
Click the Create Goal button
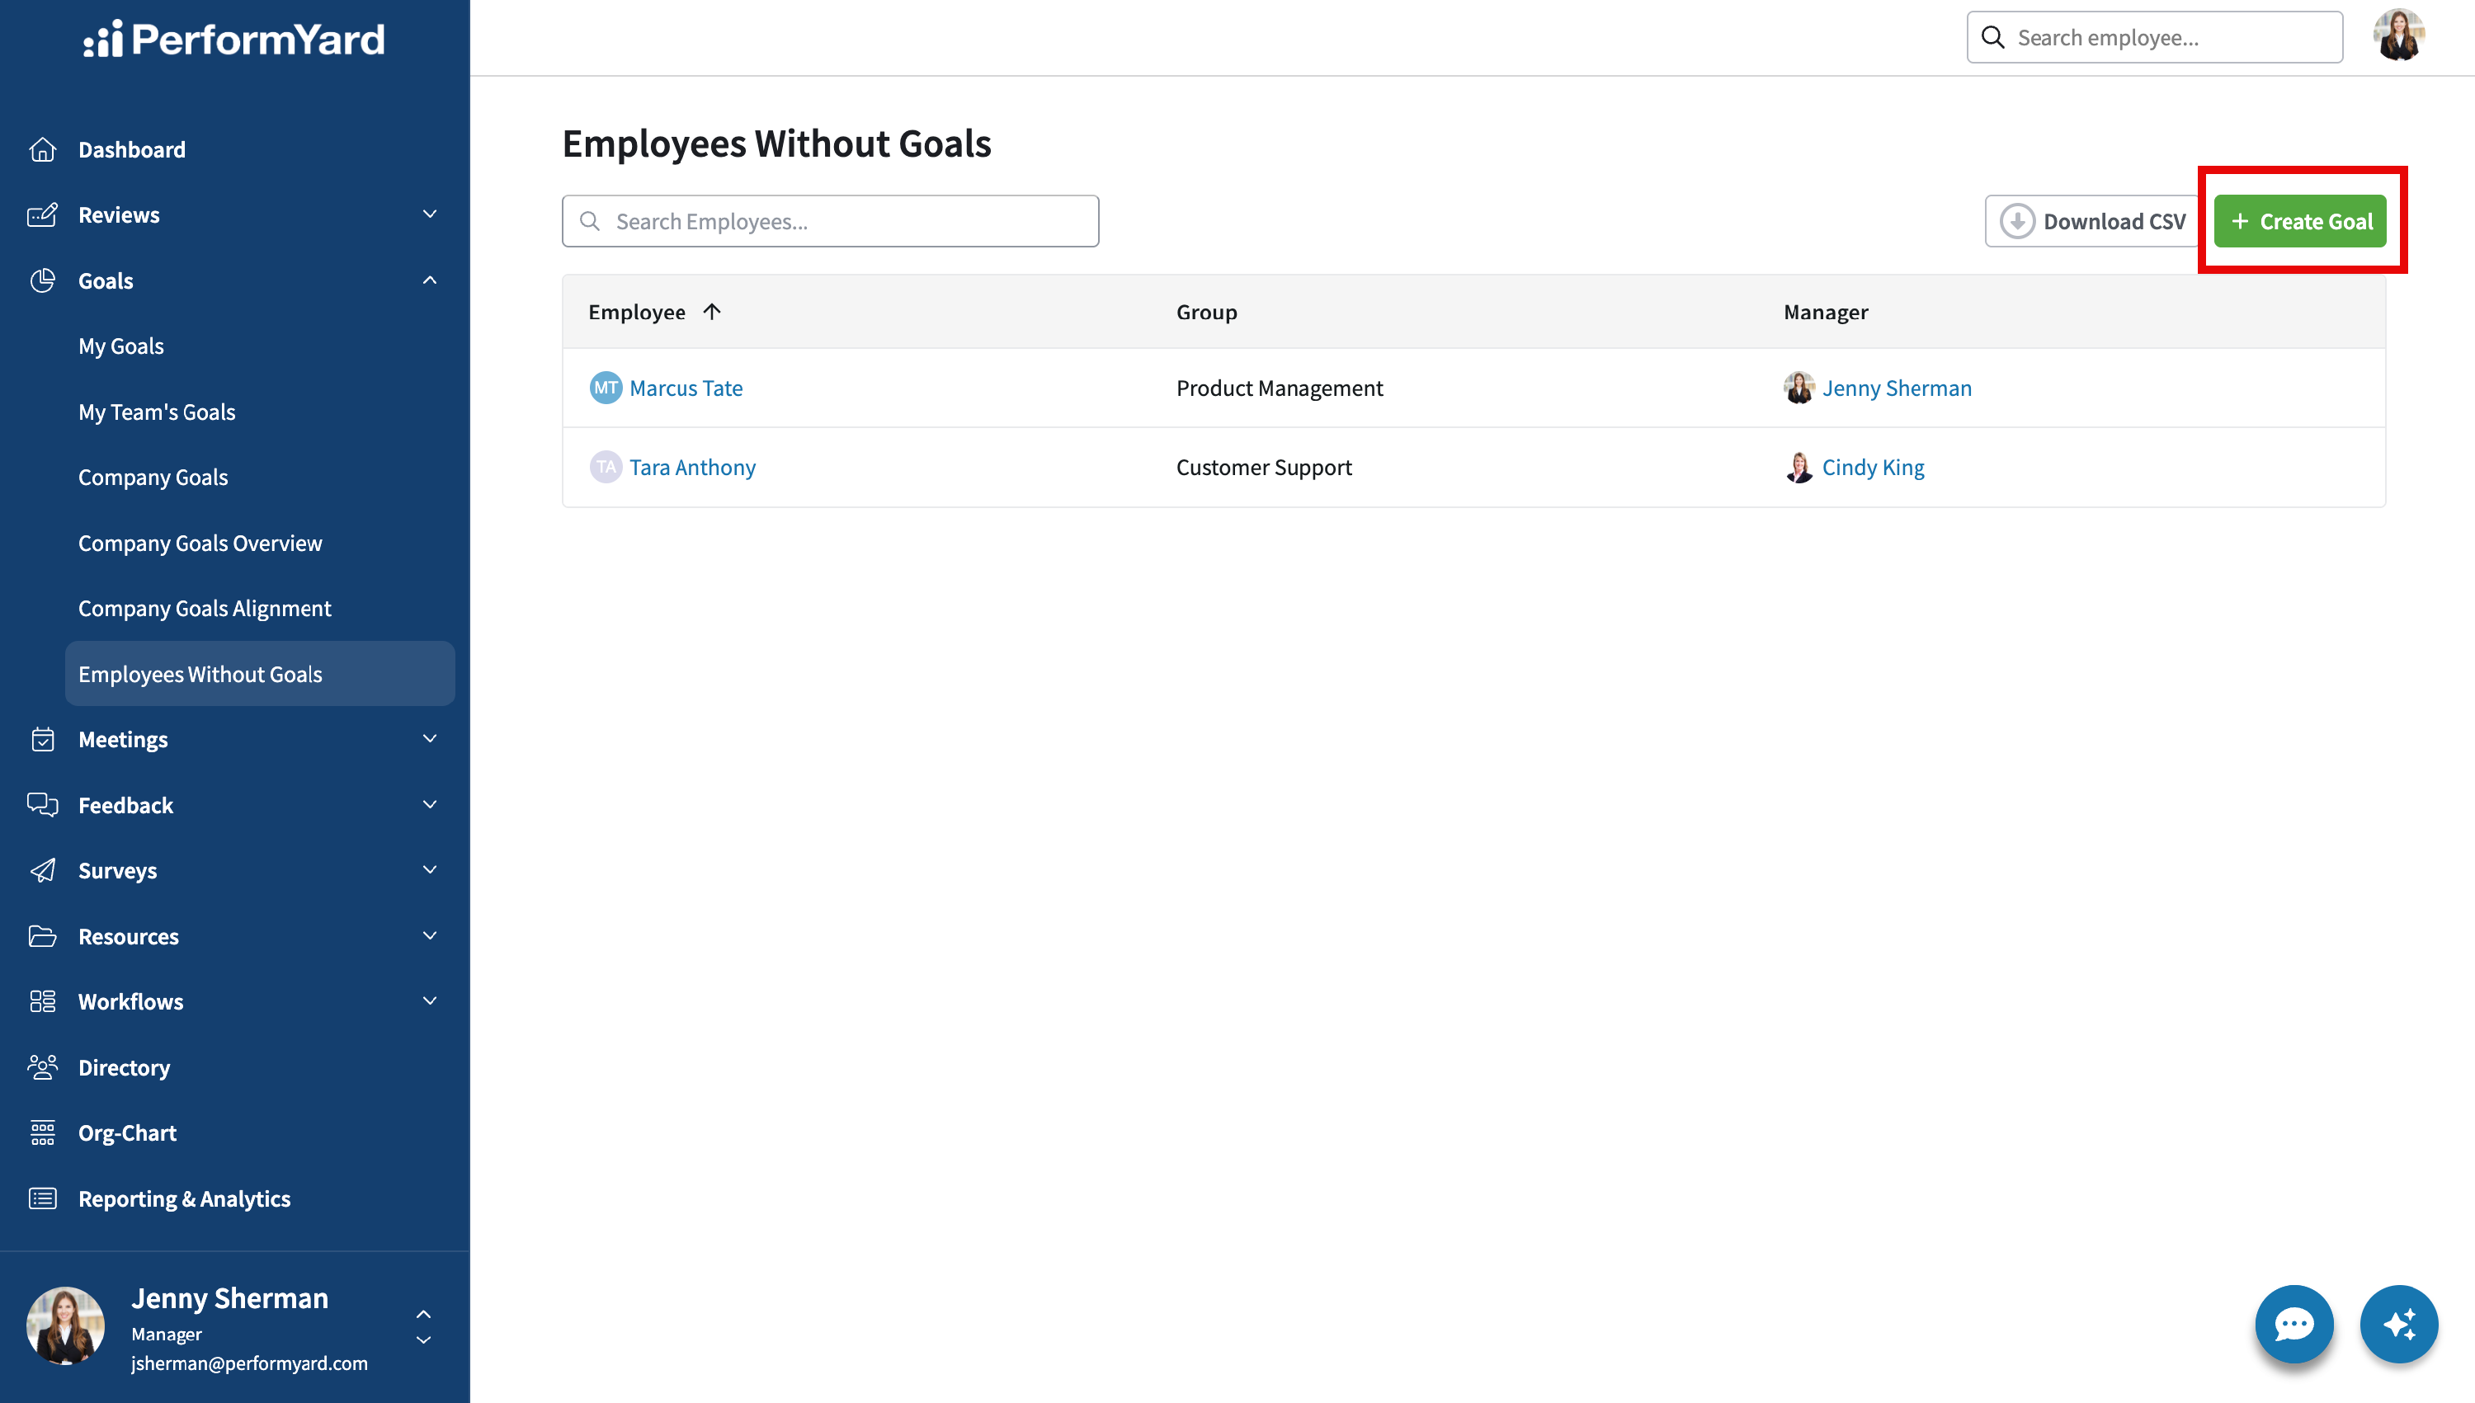click(2299, 221)
